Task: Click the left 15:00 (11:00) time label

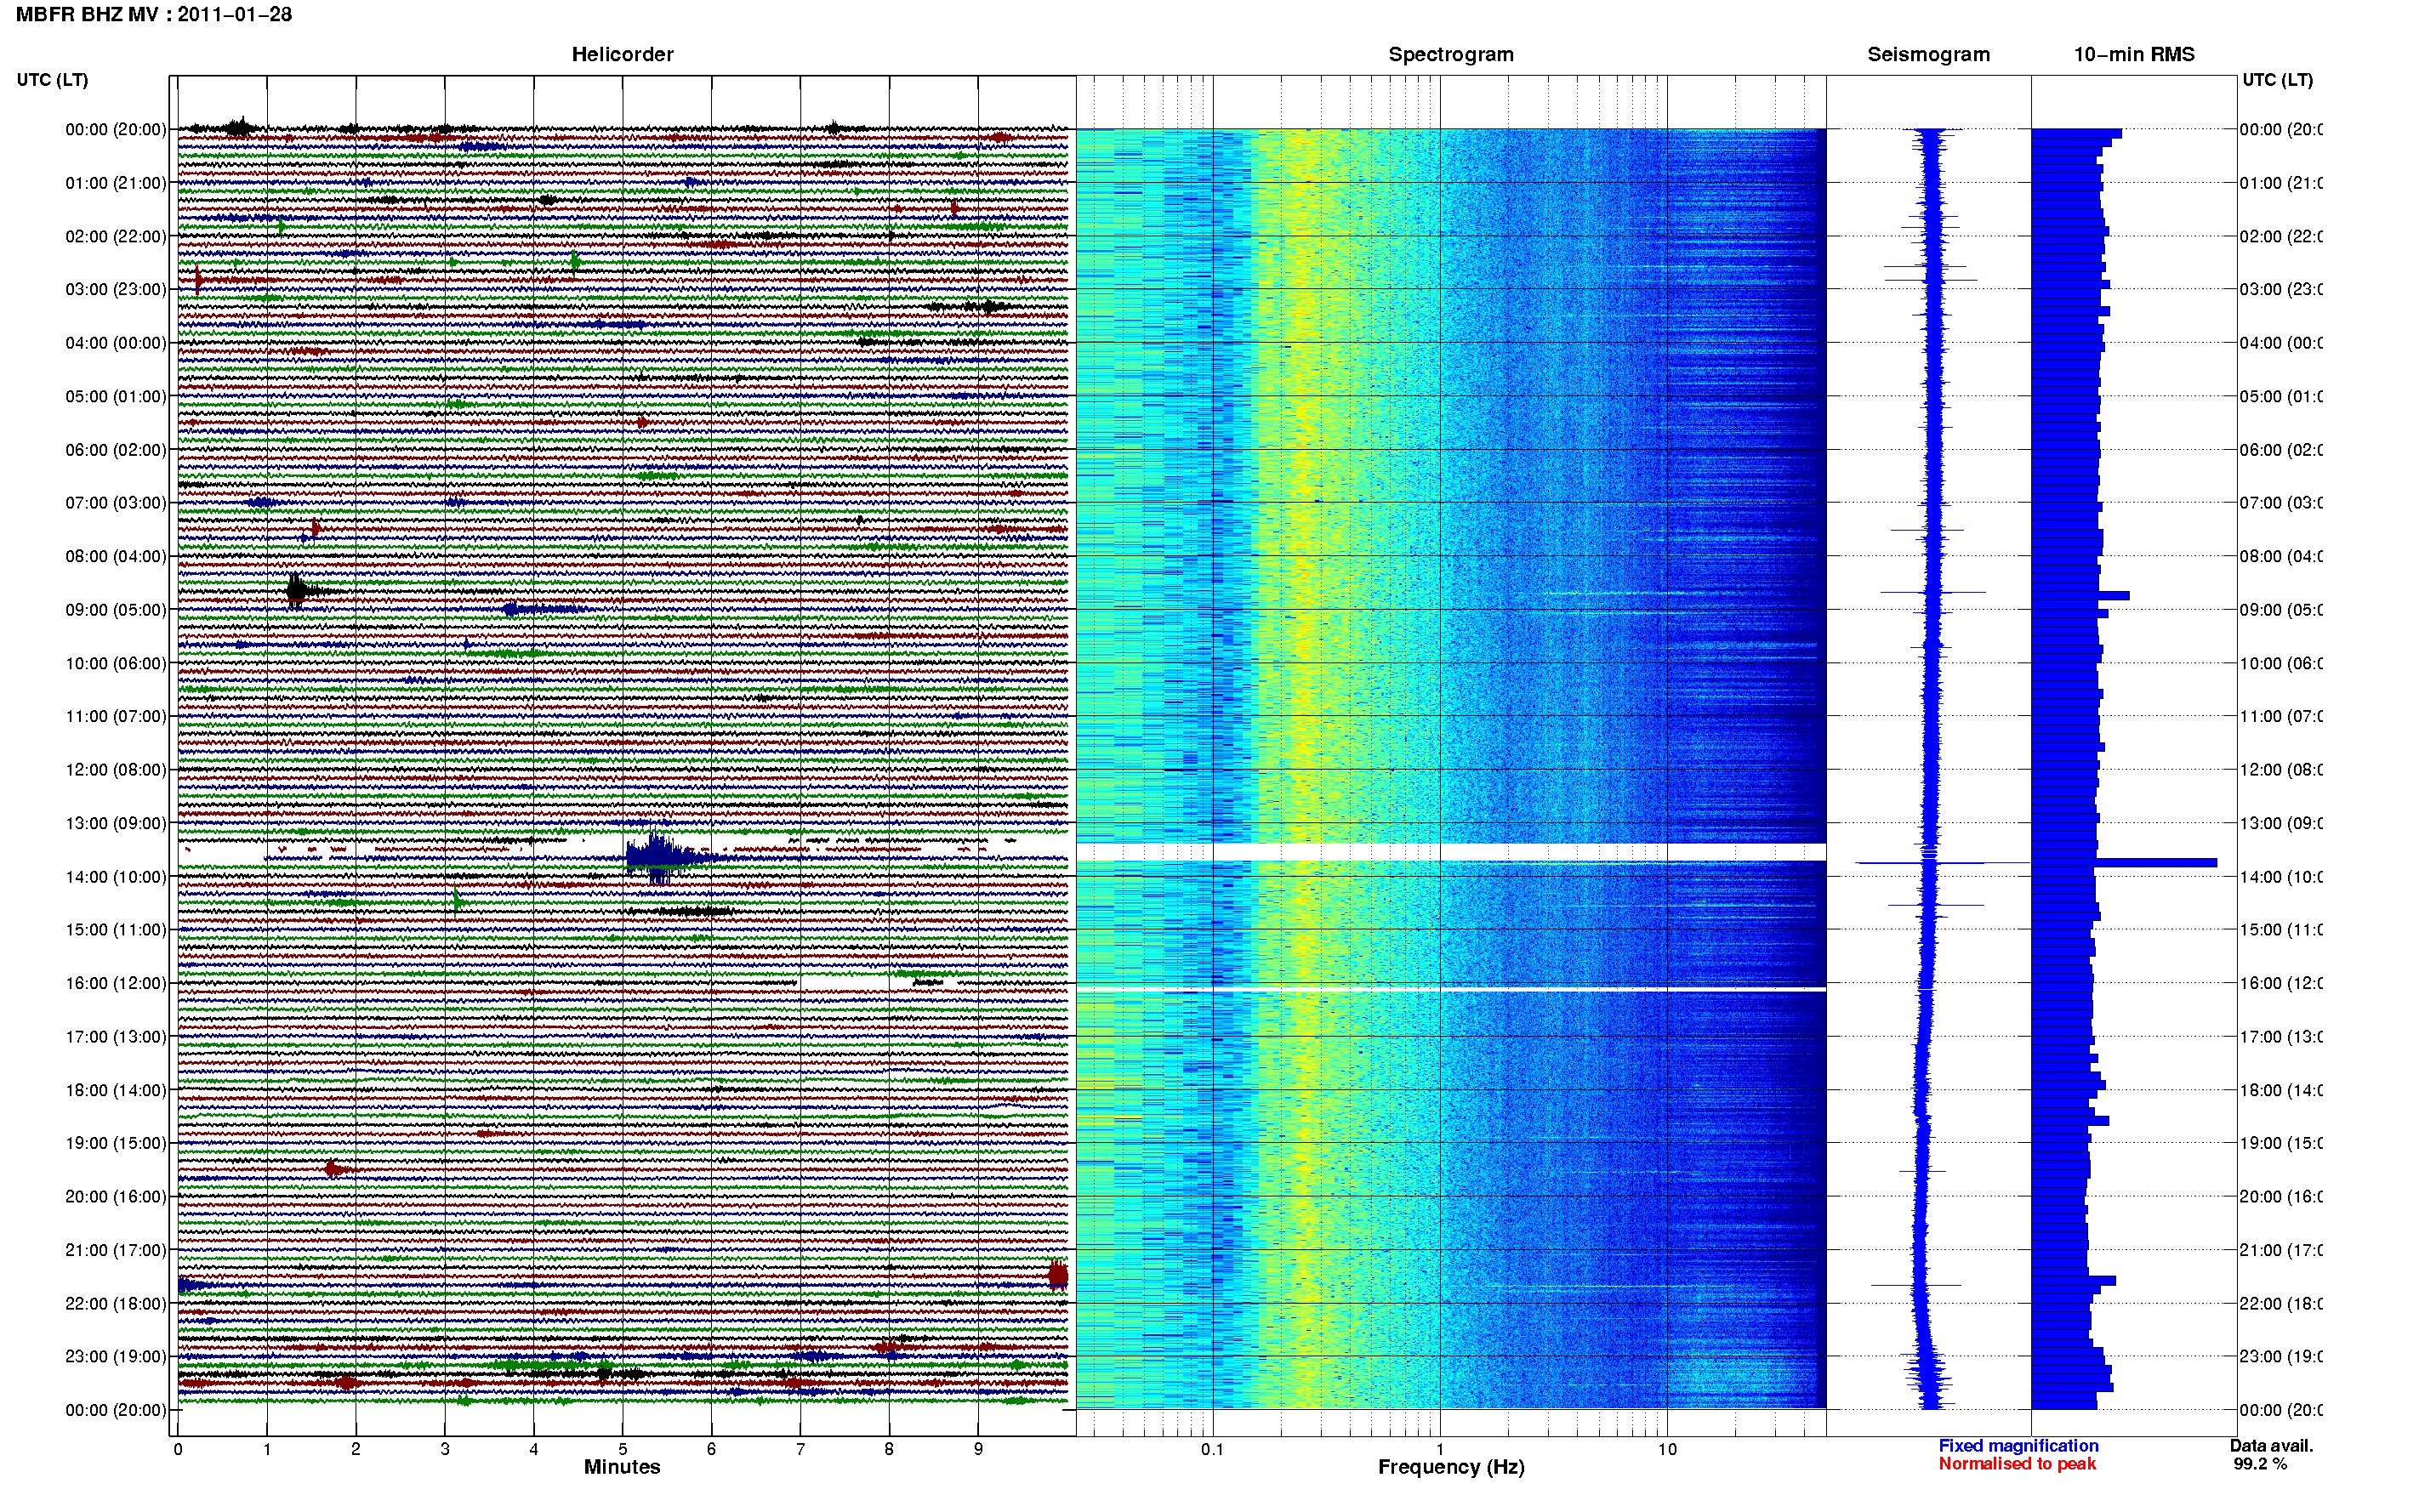Action: 116,930
